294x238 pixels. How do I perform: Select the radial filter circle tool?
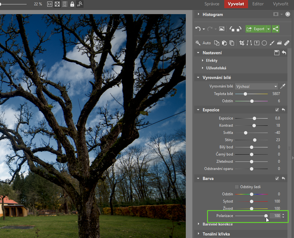coord(264,43)
